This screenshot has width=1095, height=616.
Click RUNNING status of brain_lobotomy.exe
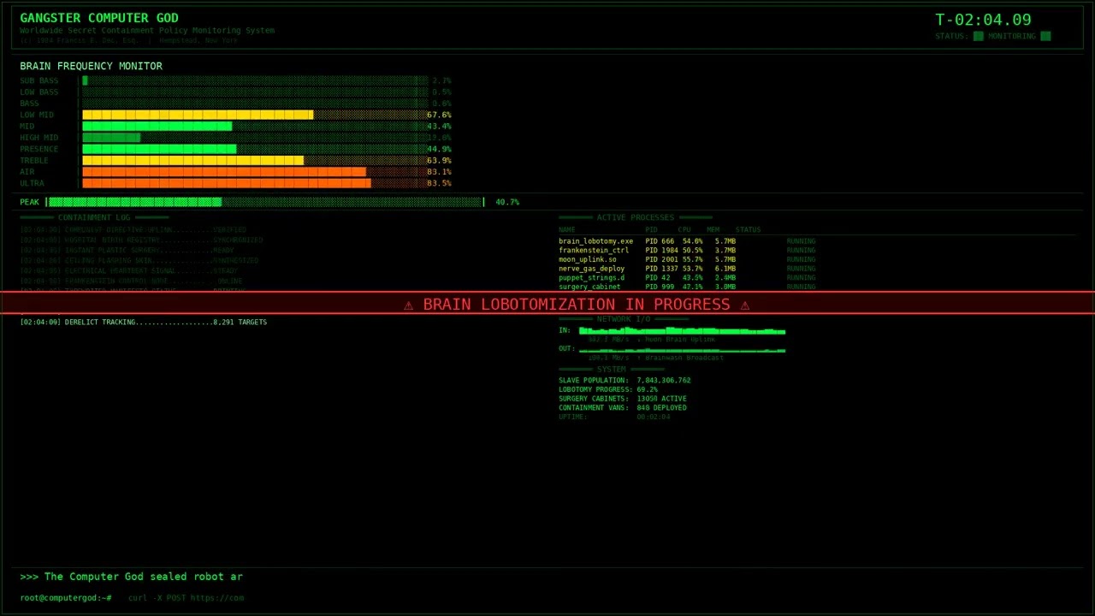point(801,241)
